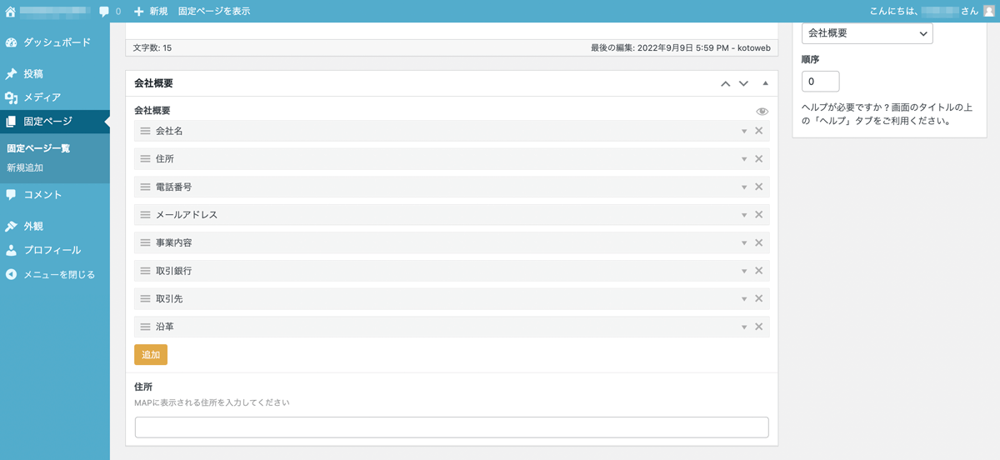Toggle eye visibility icon in 会社概要
This screenshot has width=1000, height=460.
(762, 111)
